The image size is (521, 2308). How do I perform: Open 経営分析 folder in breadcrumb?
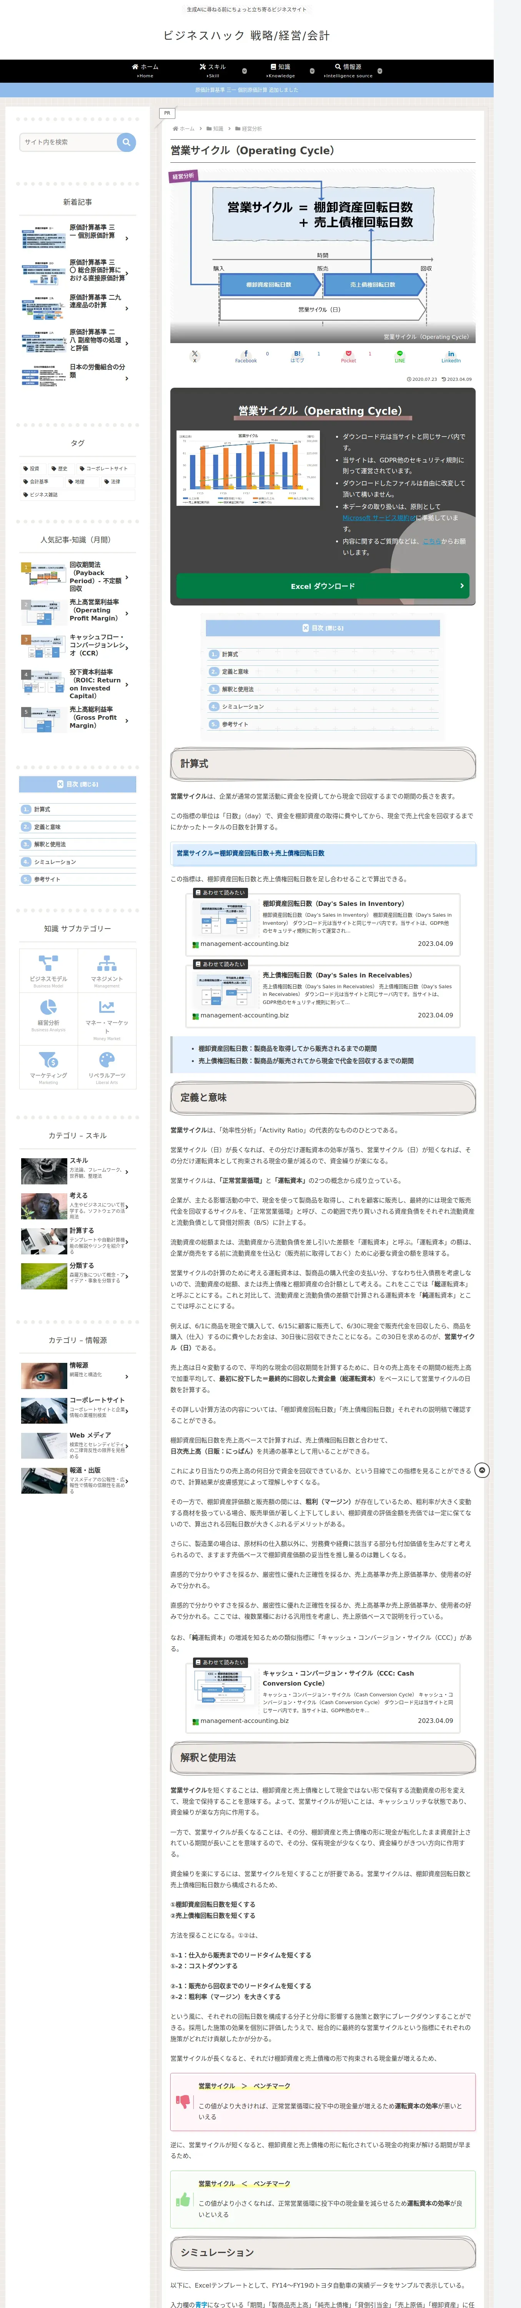[x=249, y=129]
